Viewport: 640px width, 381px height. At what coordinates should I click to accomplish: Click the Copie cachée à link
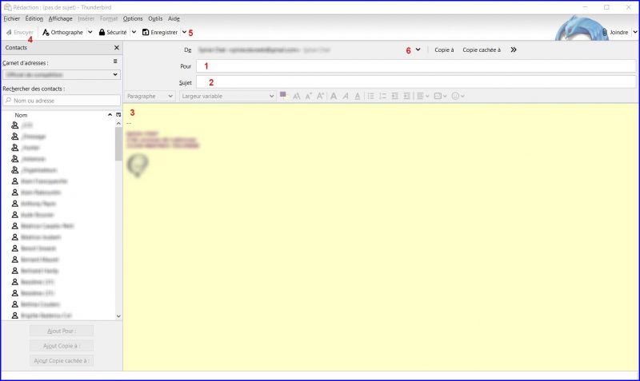pos(482,50)
